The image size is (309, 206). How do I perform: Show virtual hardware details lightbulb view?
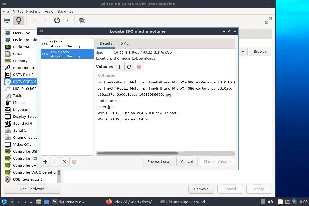pyautogui.click(x=19, y=20)
